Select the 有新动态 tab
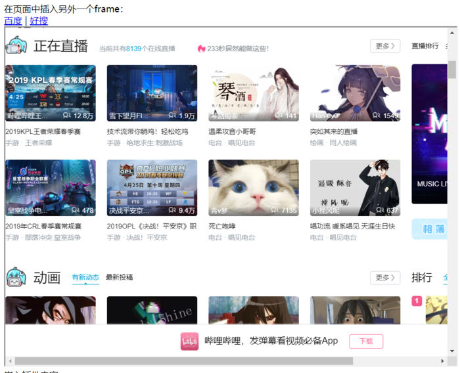460x373 pixels. click(x=85, y=277)
